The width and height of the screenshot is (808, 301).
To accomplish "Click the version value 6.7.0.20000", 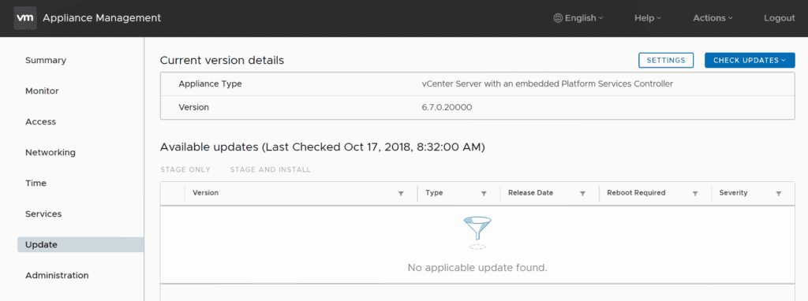I will 447,107.
